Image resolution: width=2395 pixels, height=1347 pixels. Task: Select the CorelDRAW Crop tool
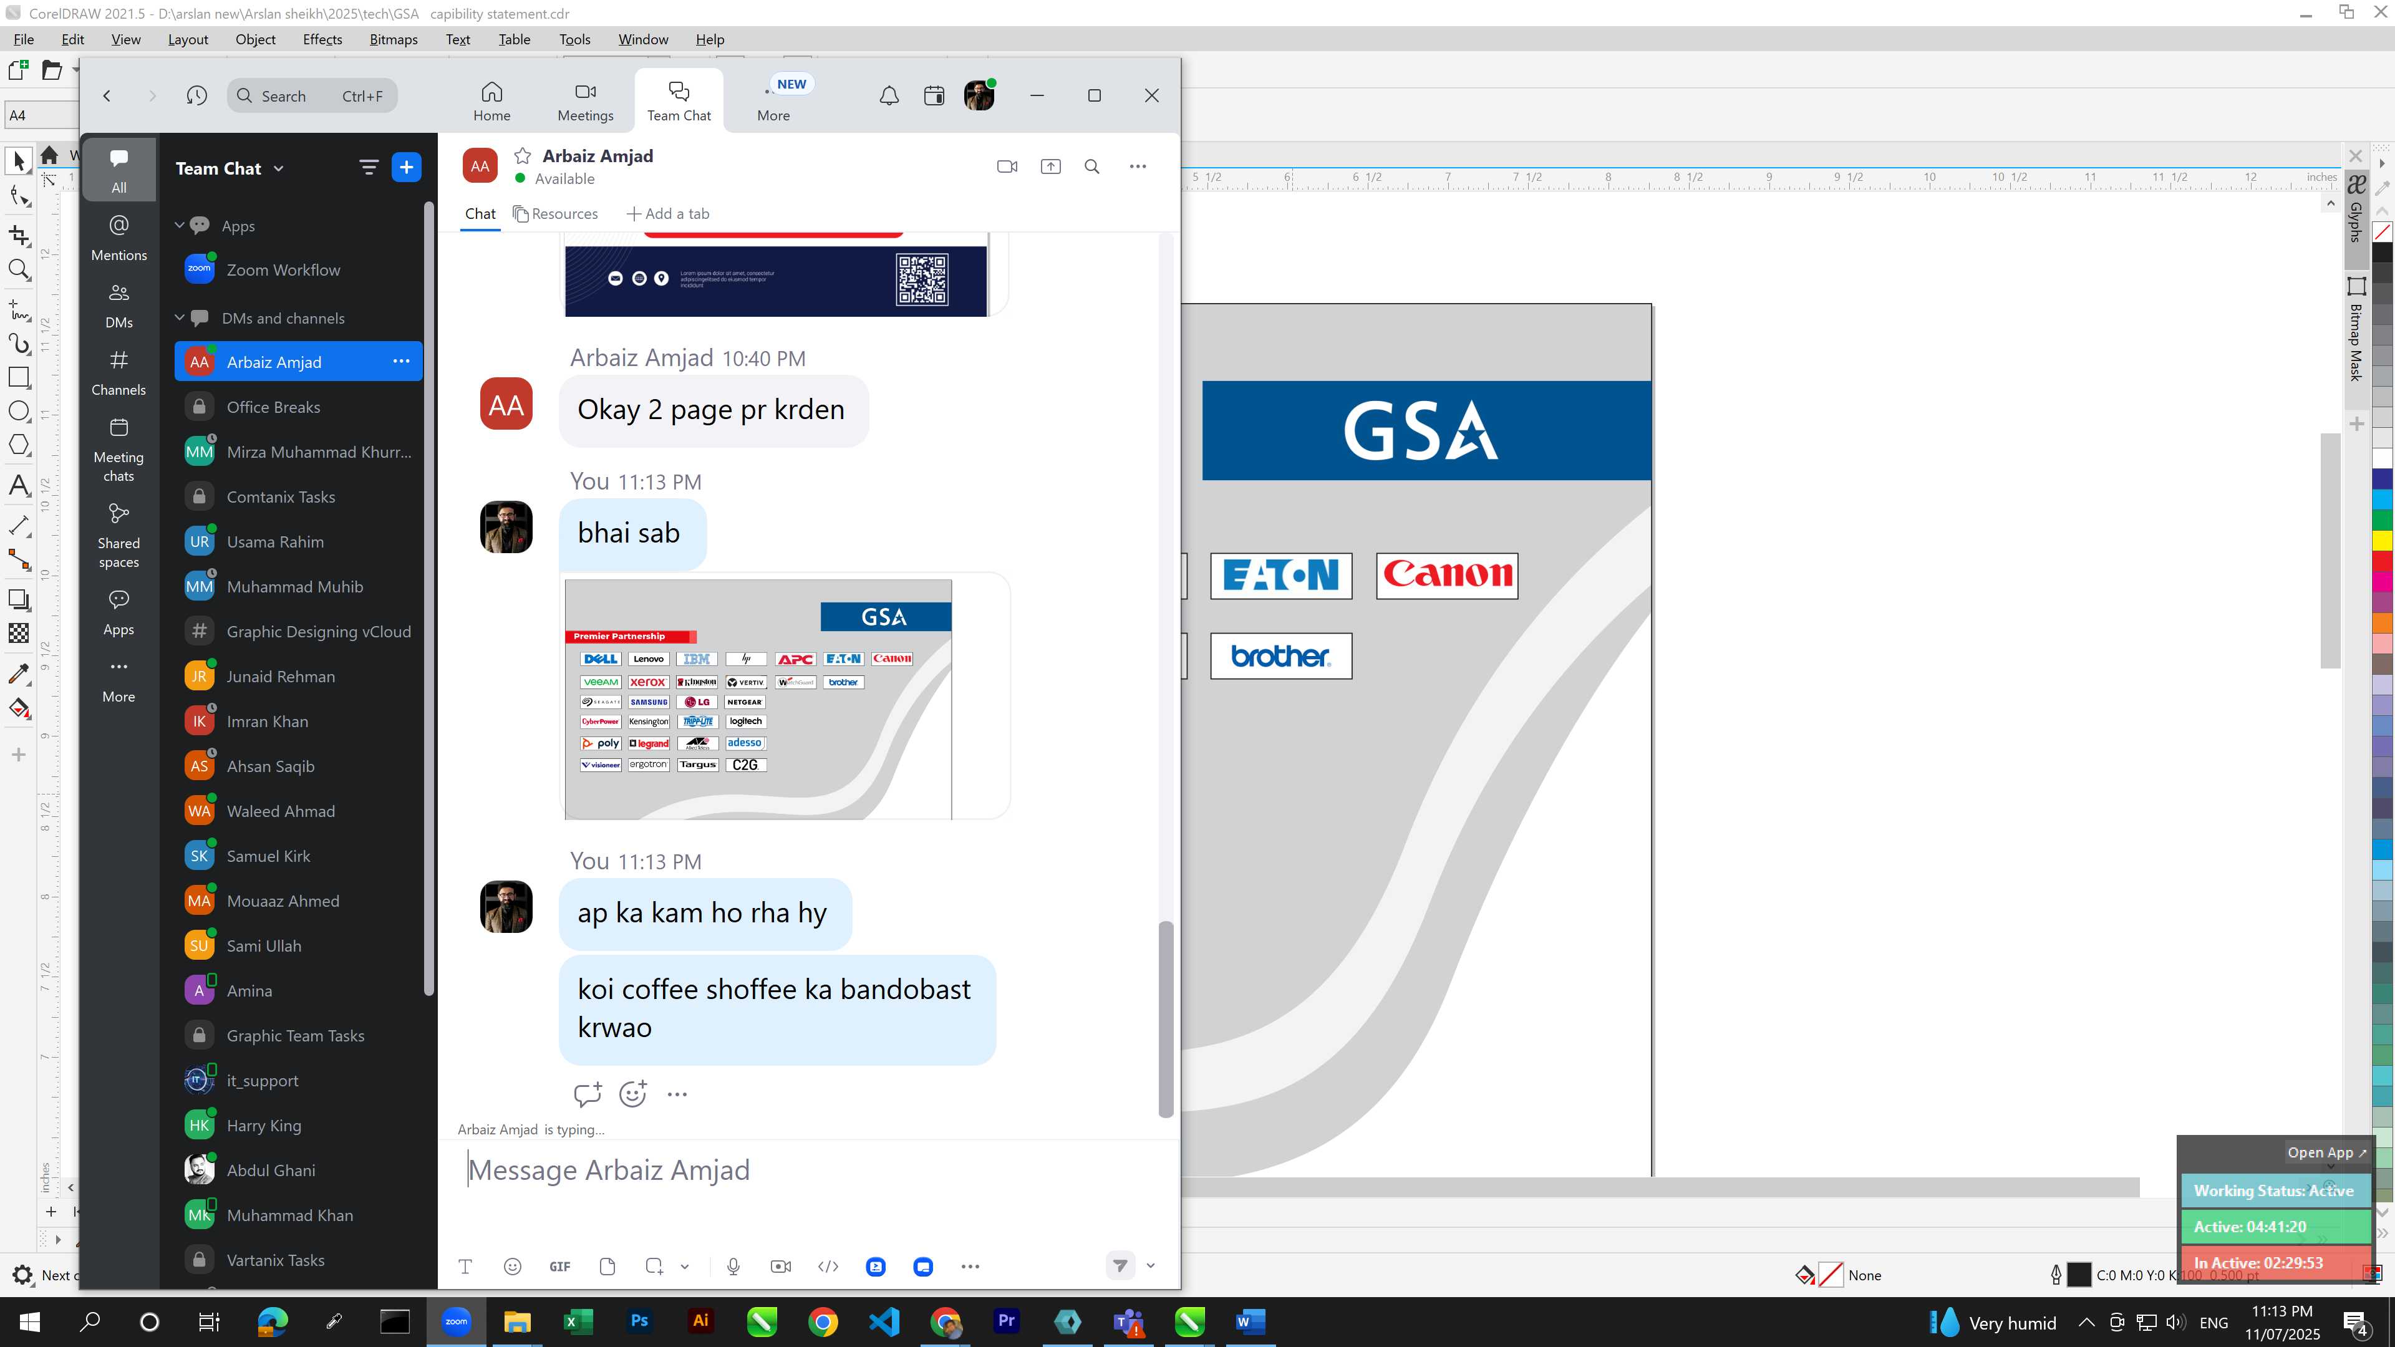pos(19,235)
